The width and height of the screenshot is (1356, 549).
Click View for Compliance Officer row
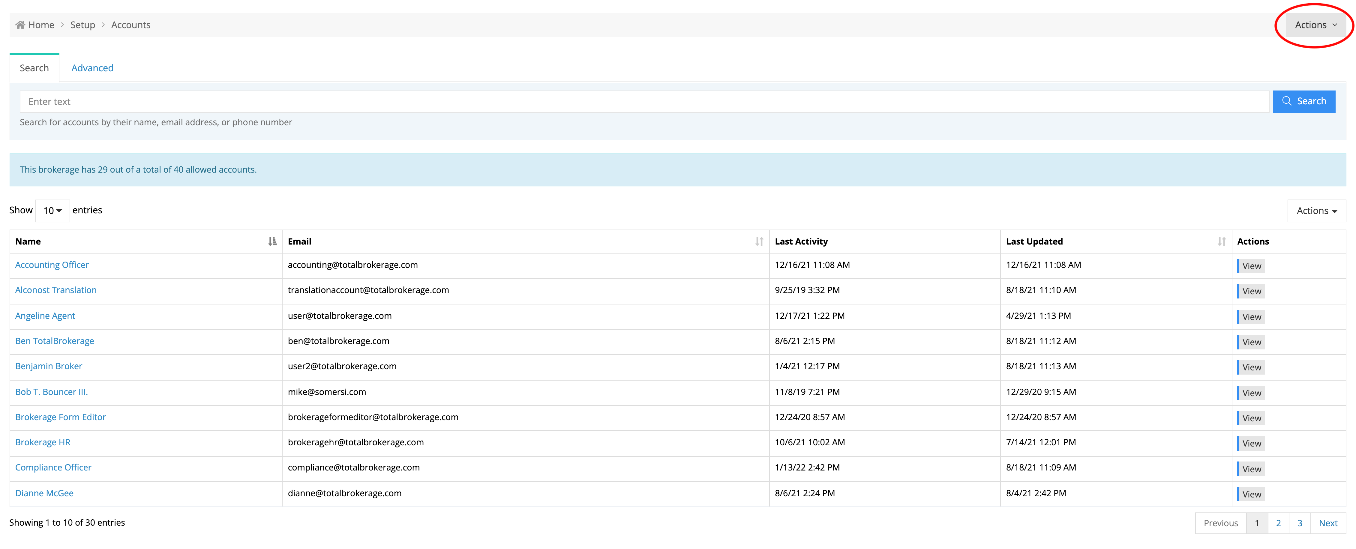[x=1251, y=469]
